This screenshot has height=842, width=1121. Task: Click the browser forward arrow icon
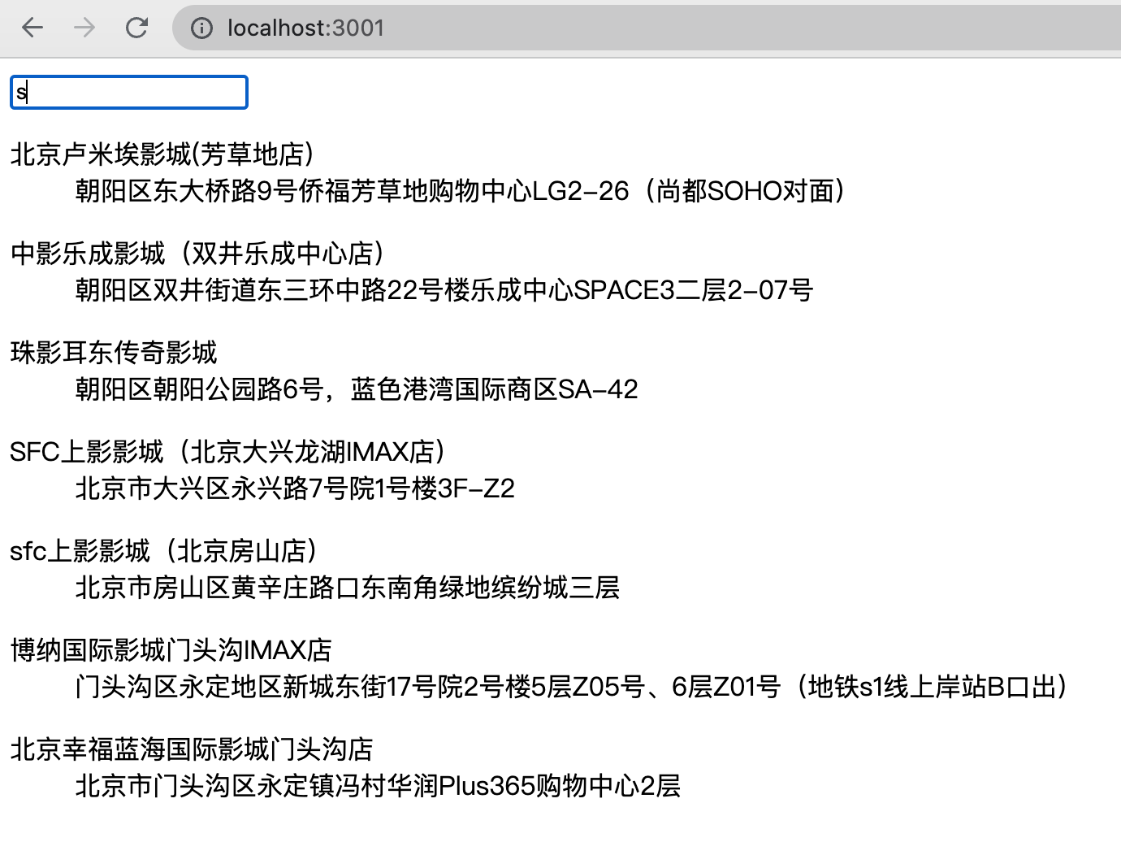click(x=84, y=27)
